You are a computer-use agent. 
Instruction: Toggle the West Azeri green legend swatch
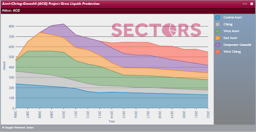218,31
